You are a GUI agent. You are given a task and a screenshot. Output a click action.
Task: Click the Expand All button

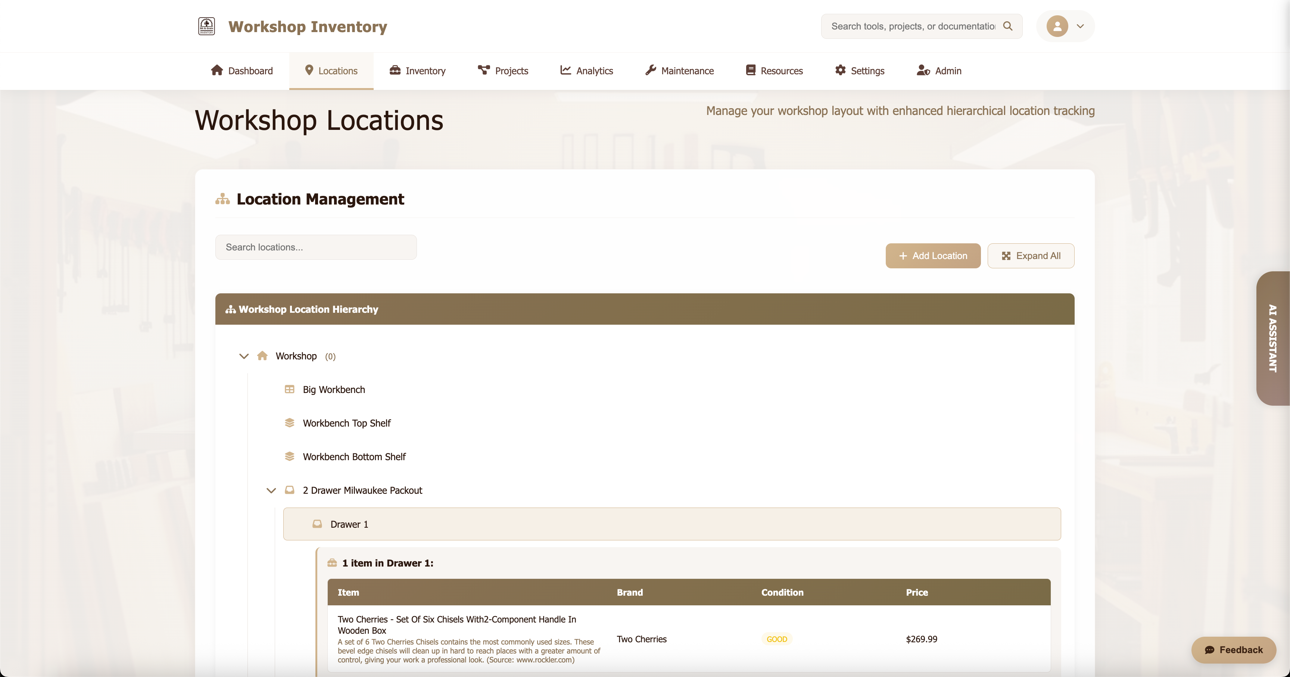1031,255
